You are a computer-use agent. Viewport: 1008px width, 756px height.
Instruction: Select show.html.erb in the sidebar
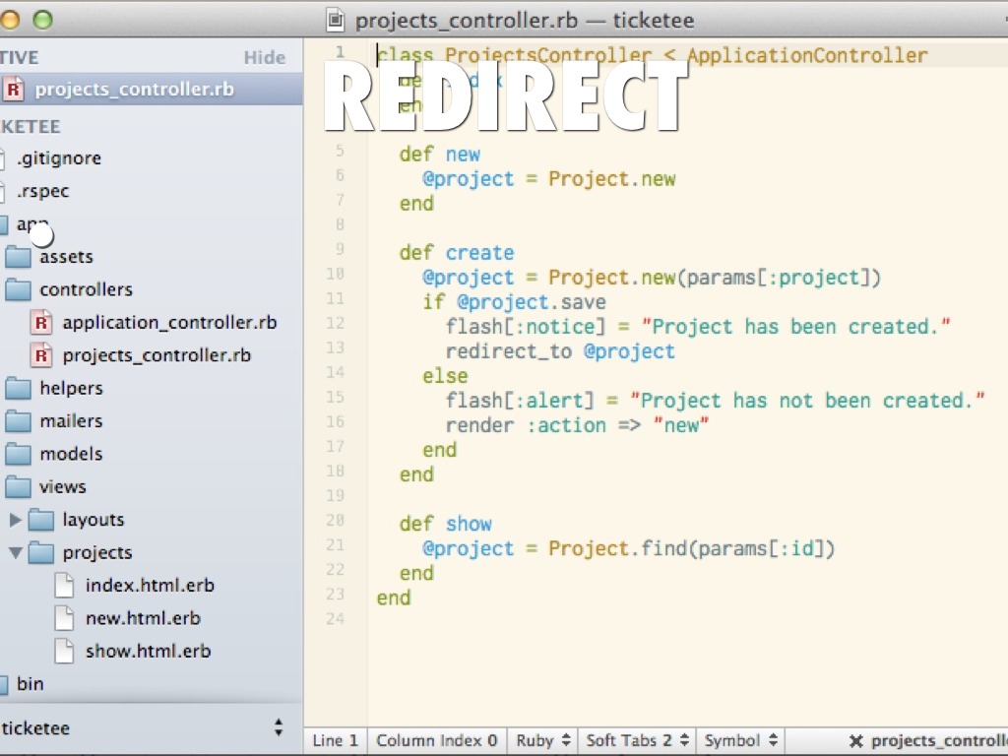(148, 652)
